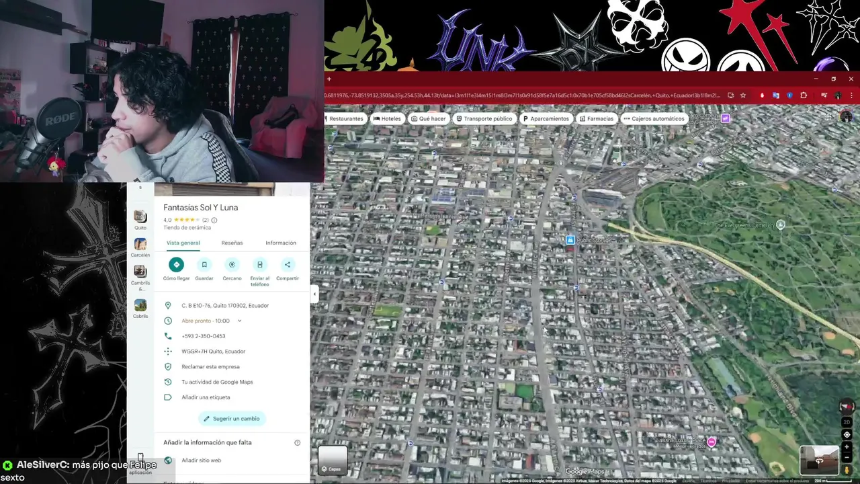Image resolution: width=860 pixels, height=484 pixels.
Task: Click the rating info icon
Action: 214,220
